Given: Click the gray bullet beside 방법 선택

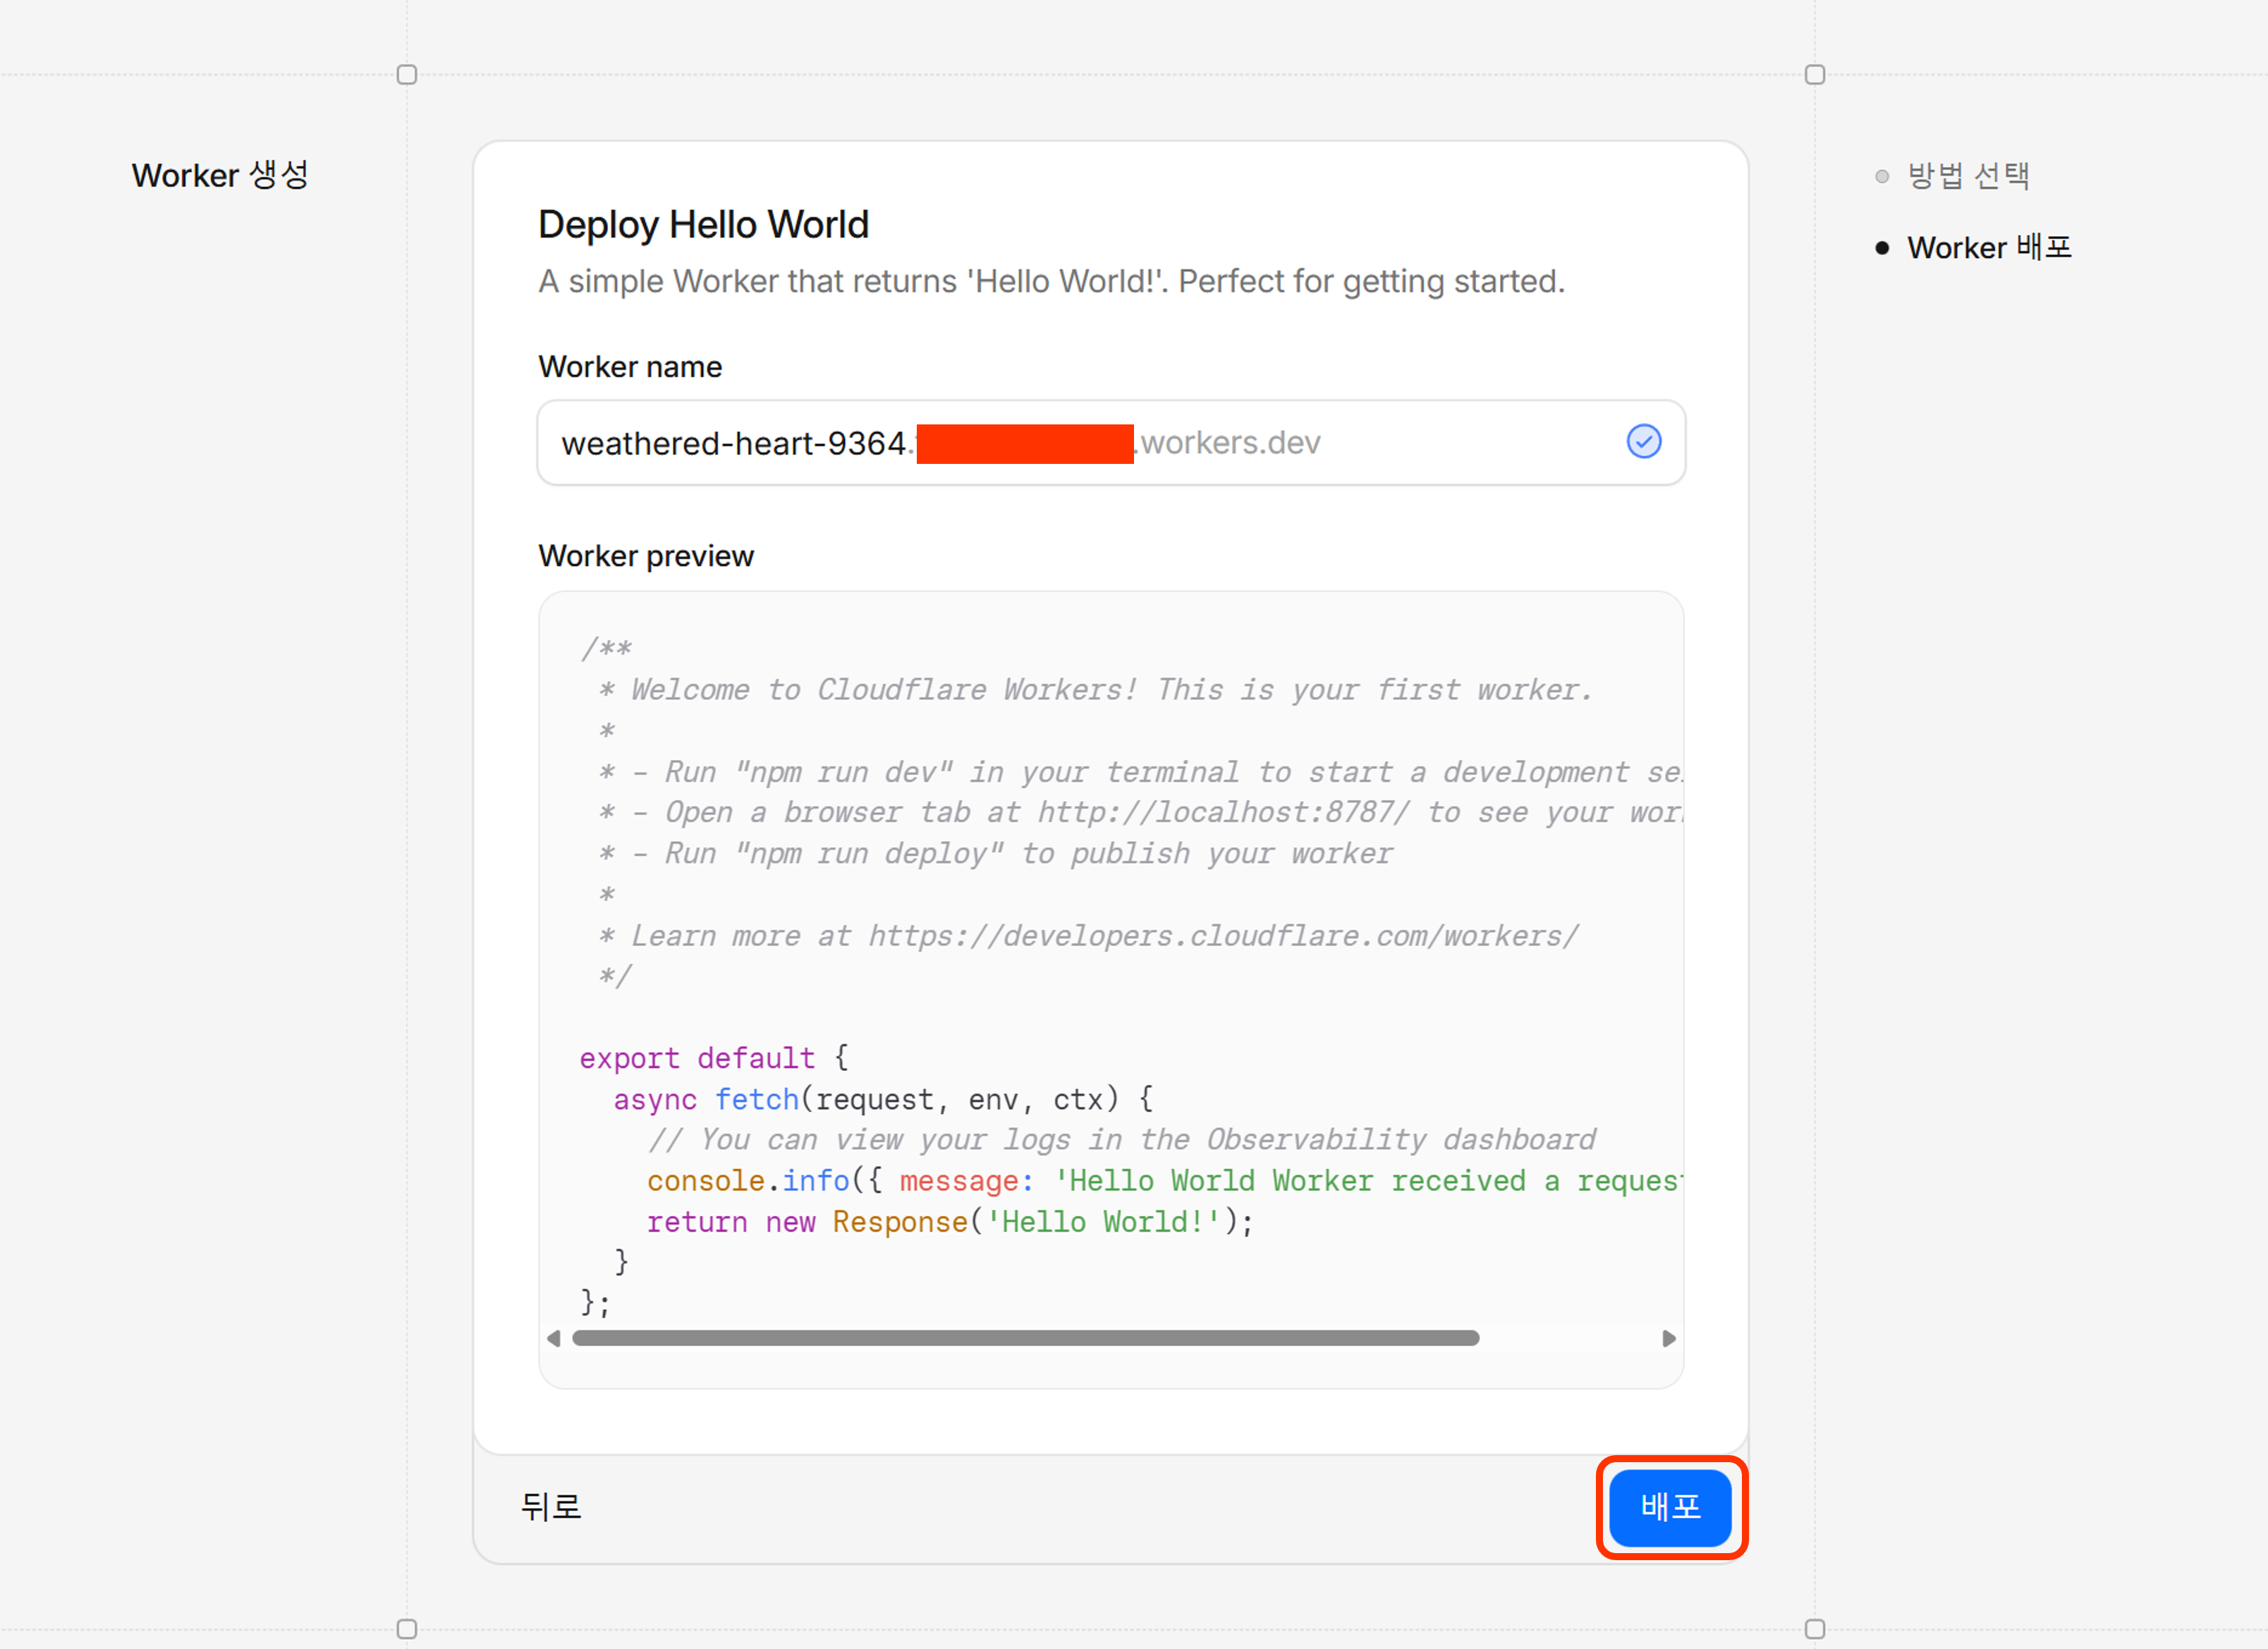Looking at the screenshot, I should click(x=1882, y=177).
